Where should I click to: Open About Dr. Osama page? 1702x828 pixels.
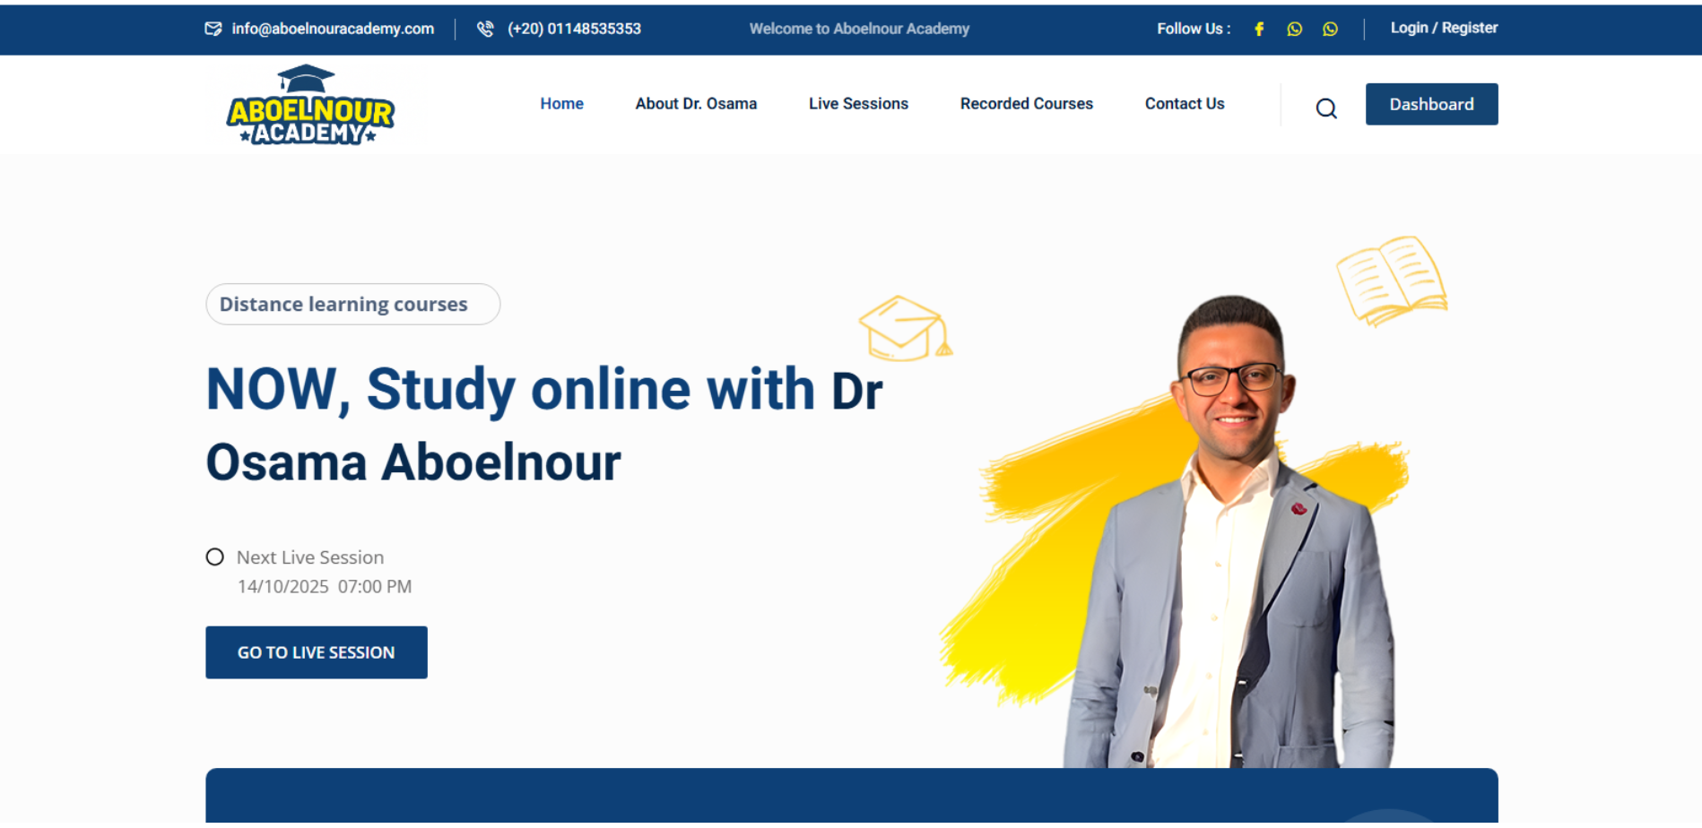(696, 104)
